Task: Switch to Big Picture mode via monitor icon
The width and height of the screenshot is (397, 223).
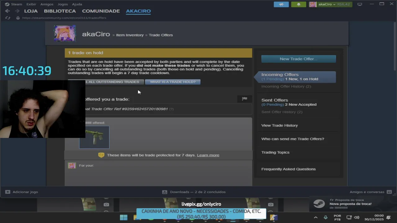Action: tap(360, 4)
